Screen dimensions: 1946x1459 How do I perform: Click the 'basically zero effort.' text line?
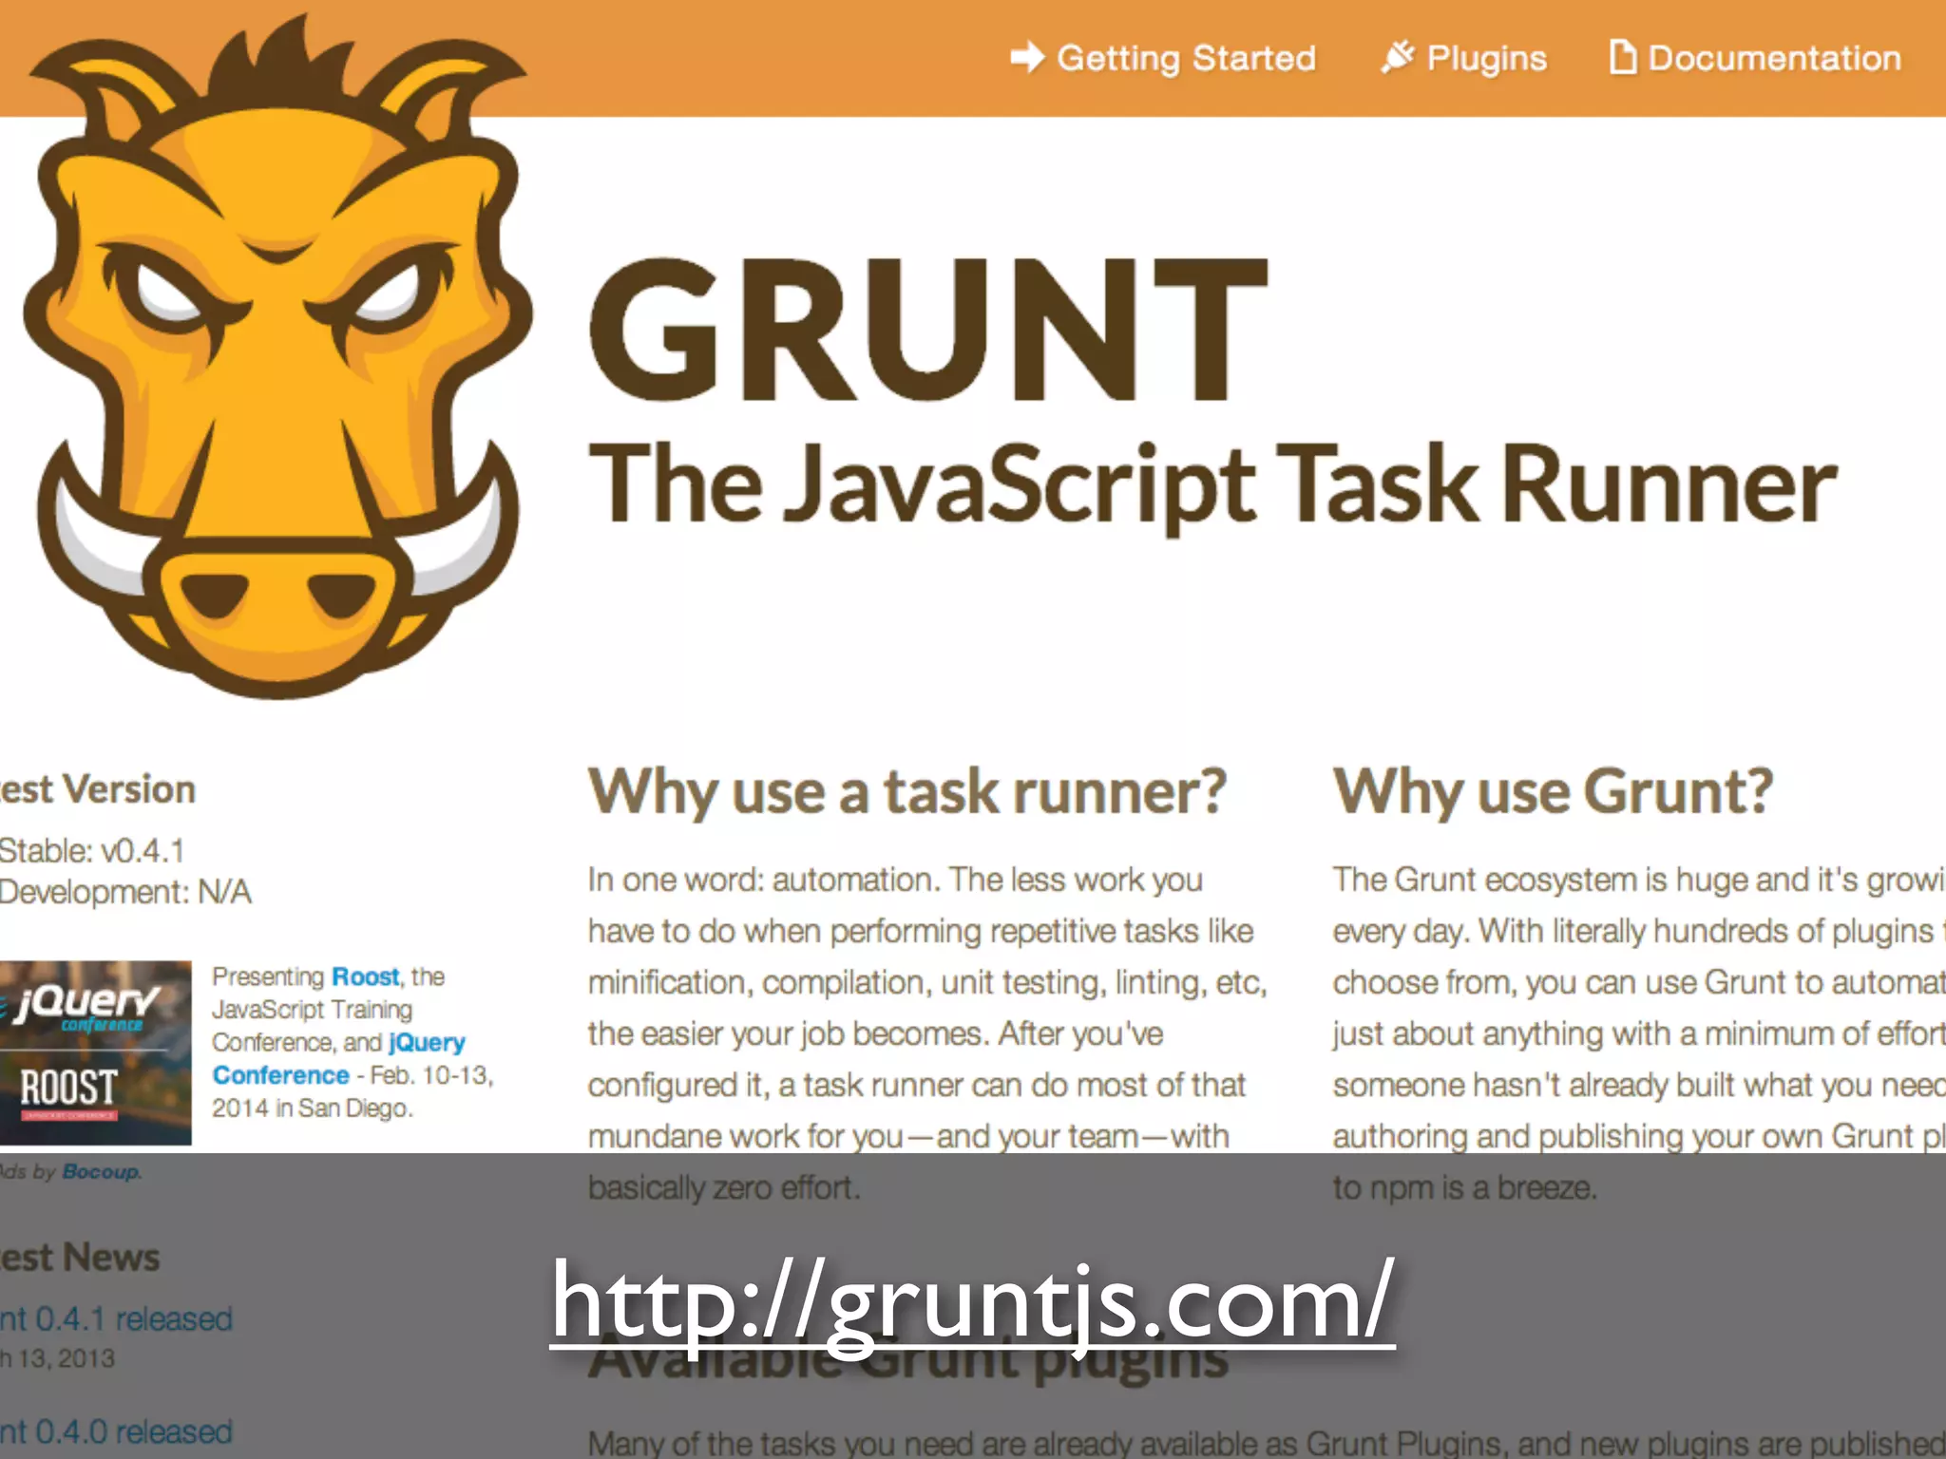coord(724,1187)
